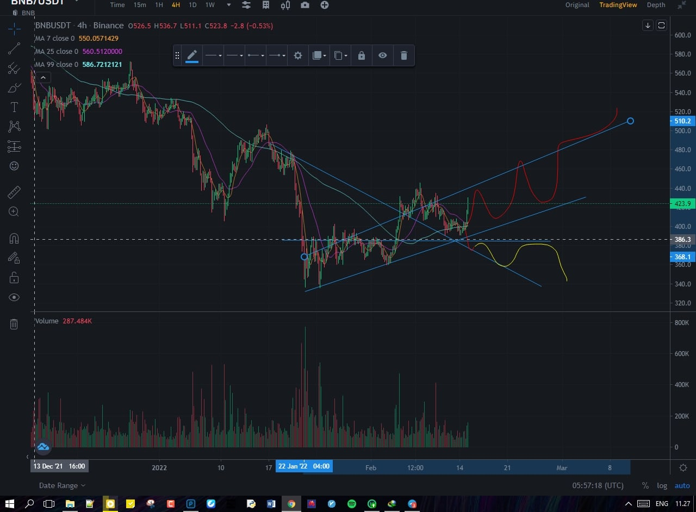Collapse the indicator legend chevron
Screen dimensions: 696x512
43,78
